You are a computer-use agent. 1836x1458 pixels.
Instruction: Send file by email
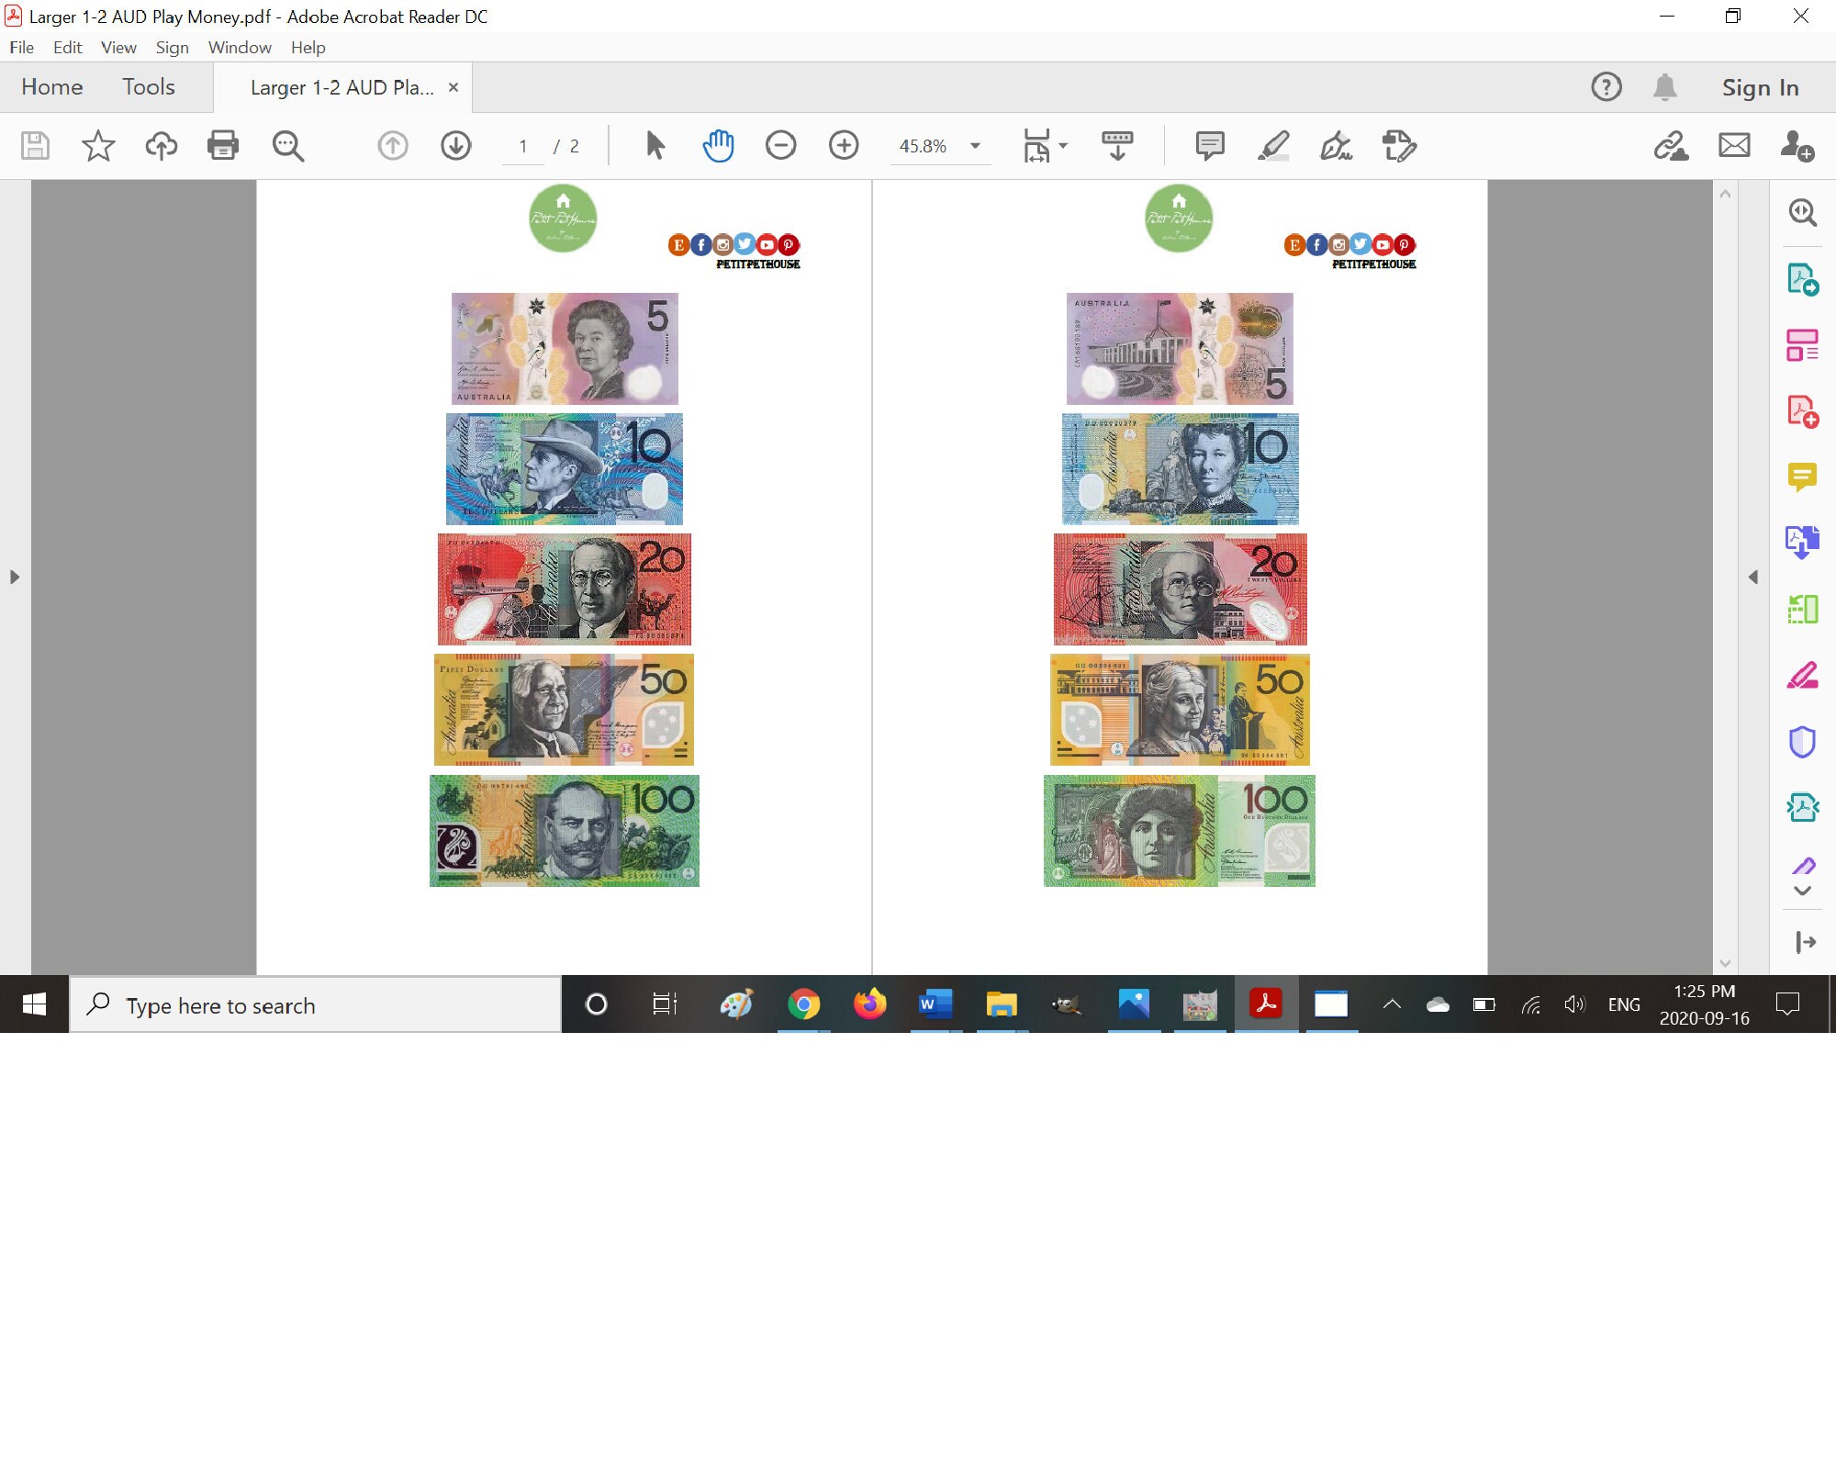point(1734,145)
